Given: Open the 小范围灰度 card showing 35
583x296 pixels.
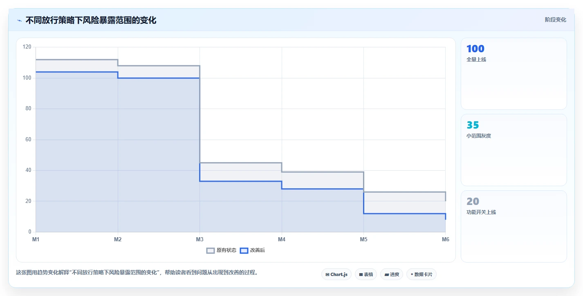Looking at the screenshot, I should coord(514,150).
